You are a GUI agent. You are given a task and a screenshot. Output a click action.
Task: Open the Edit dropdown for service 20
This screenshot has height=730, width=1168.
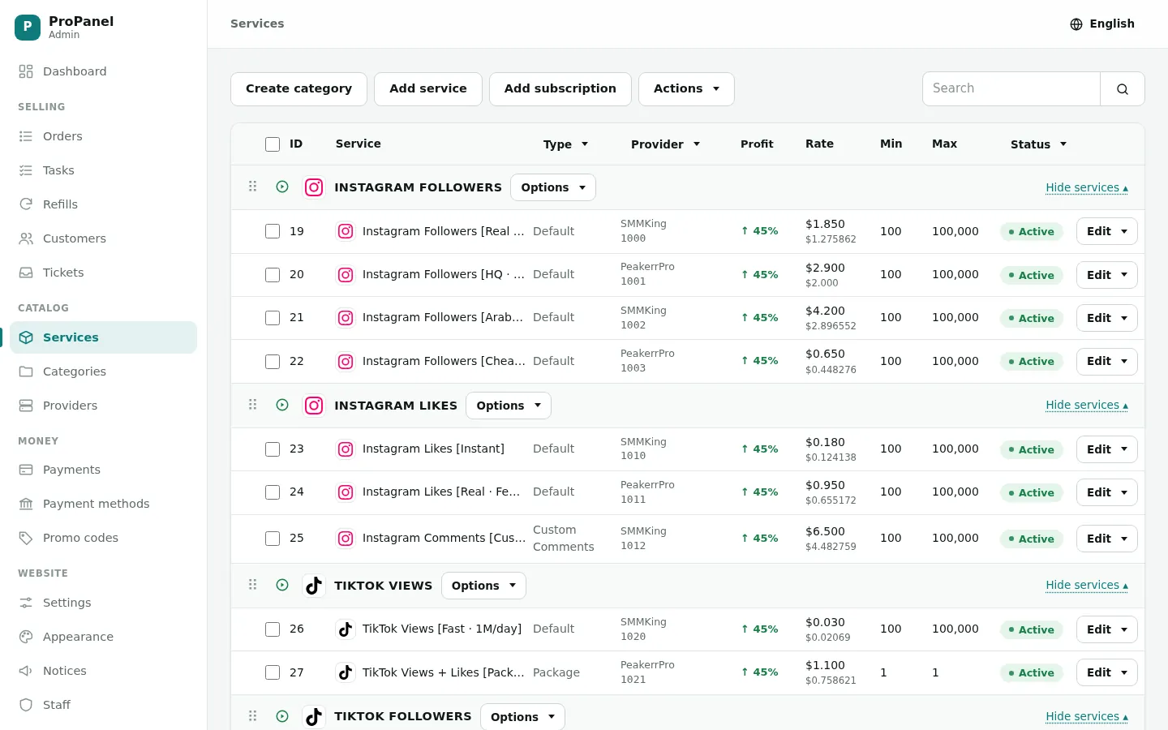[x=1106, y=275]
